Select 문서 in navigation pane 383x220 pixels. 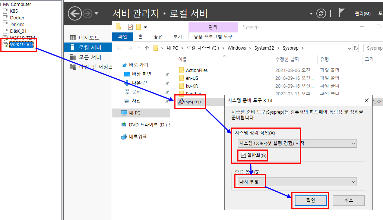click(136, 92)
